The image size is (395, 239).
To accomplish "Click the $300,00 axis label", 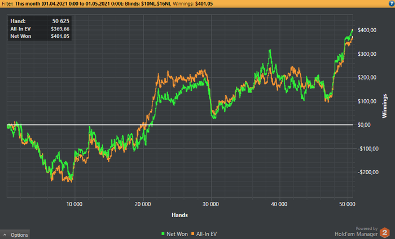I will point(367,54).
